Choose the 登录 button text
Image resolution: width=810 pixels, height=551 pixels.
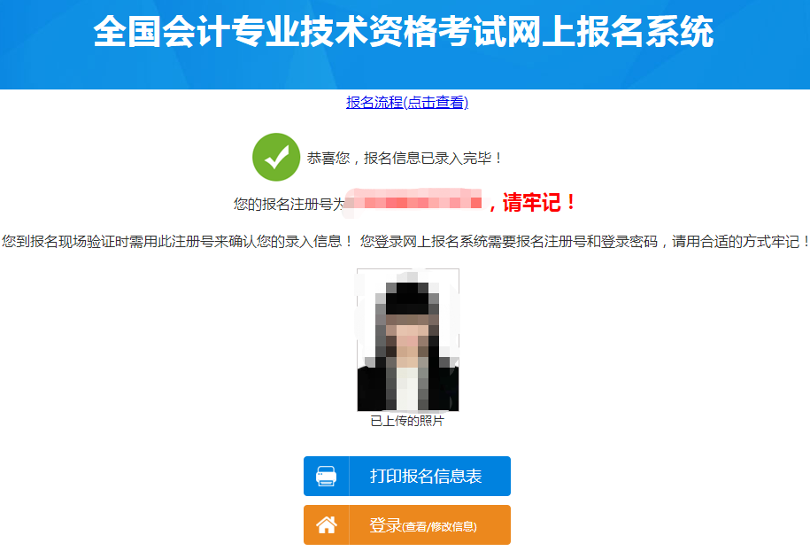pos(385,525)
